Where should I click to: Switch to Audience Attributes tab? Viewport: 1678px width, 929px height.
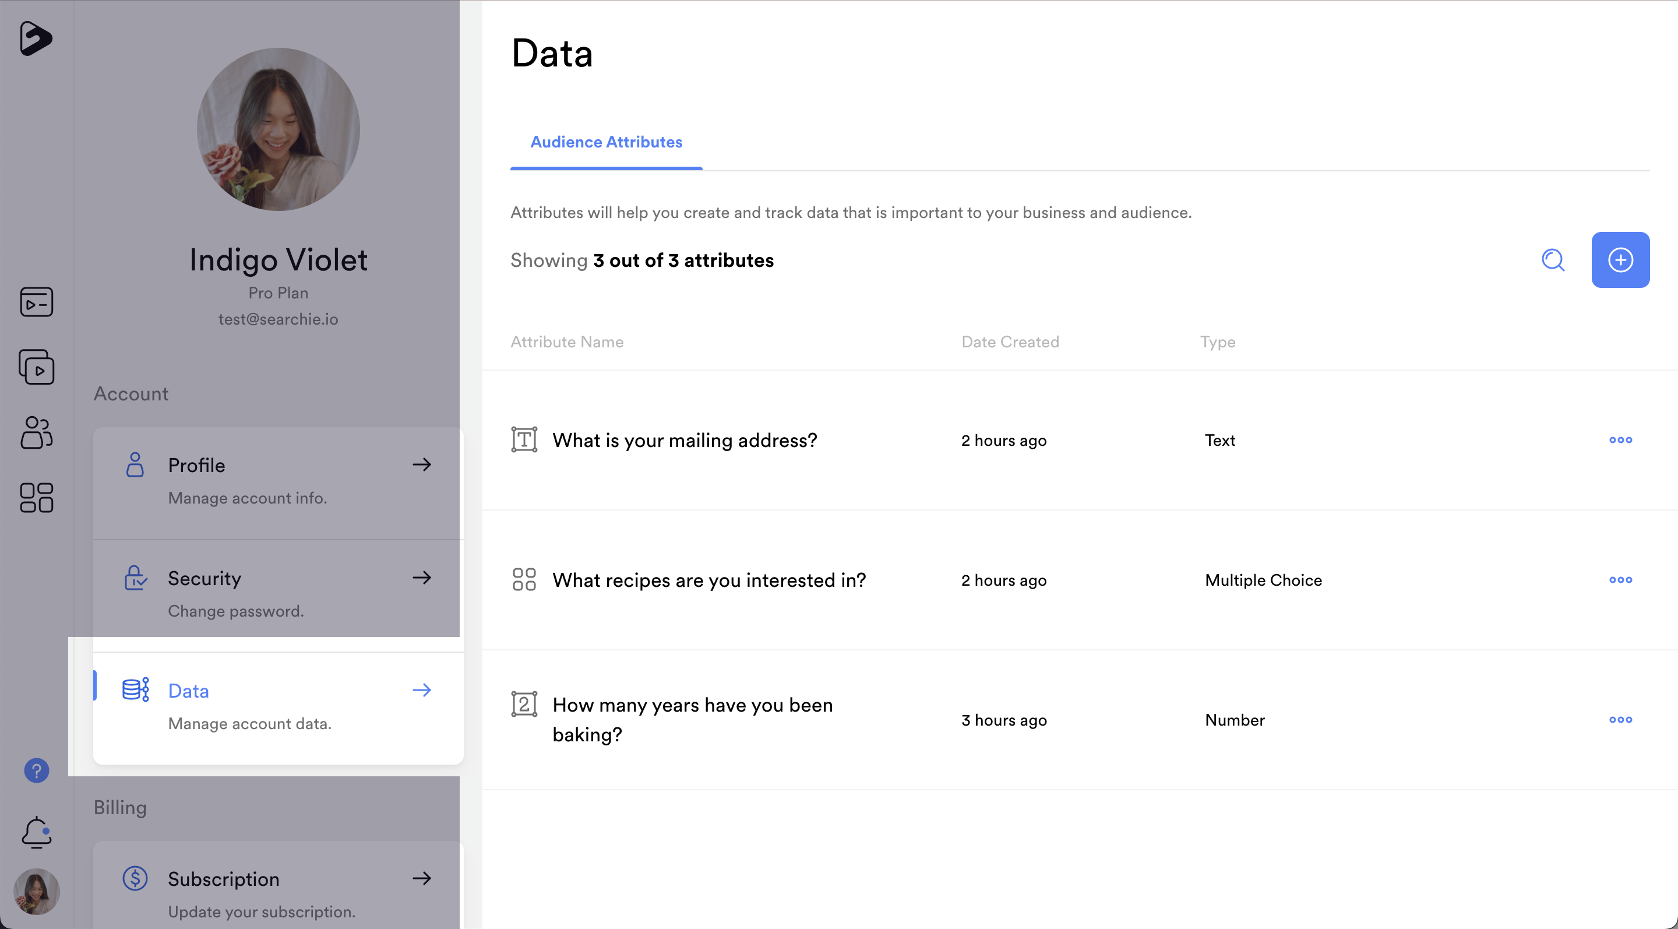coord(606,142)
